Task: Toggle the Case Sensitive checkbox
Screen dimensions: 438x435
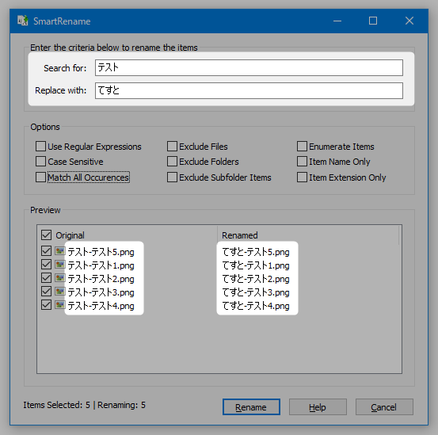Action: pos(40,162)
